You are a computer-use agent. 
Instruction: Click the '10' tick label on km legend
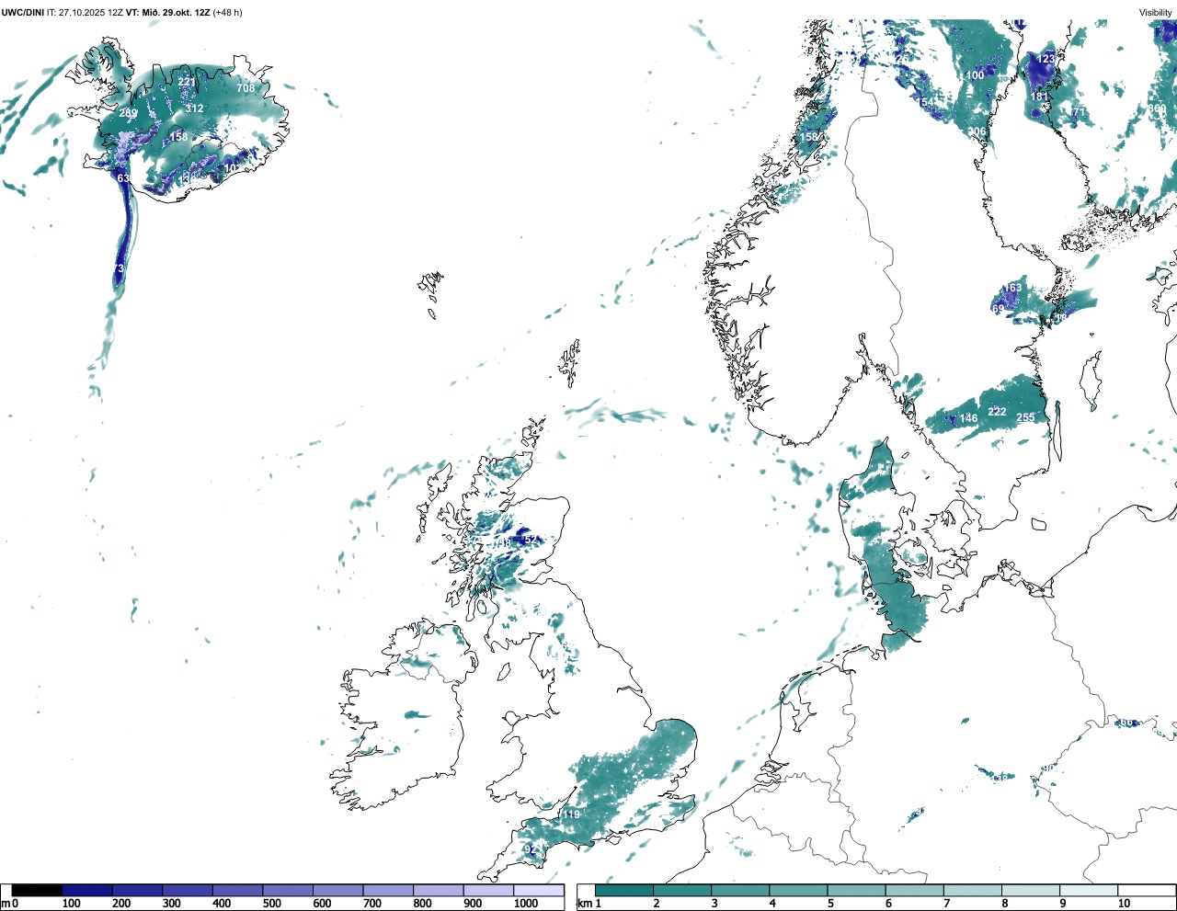(1124, 904)
